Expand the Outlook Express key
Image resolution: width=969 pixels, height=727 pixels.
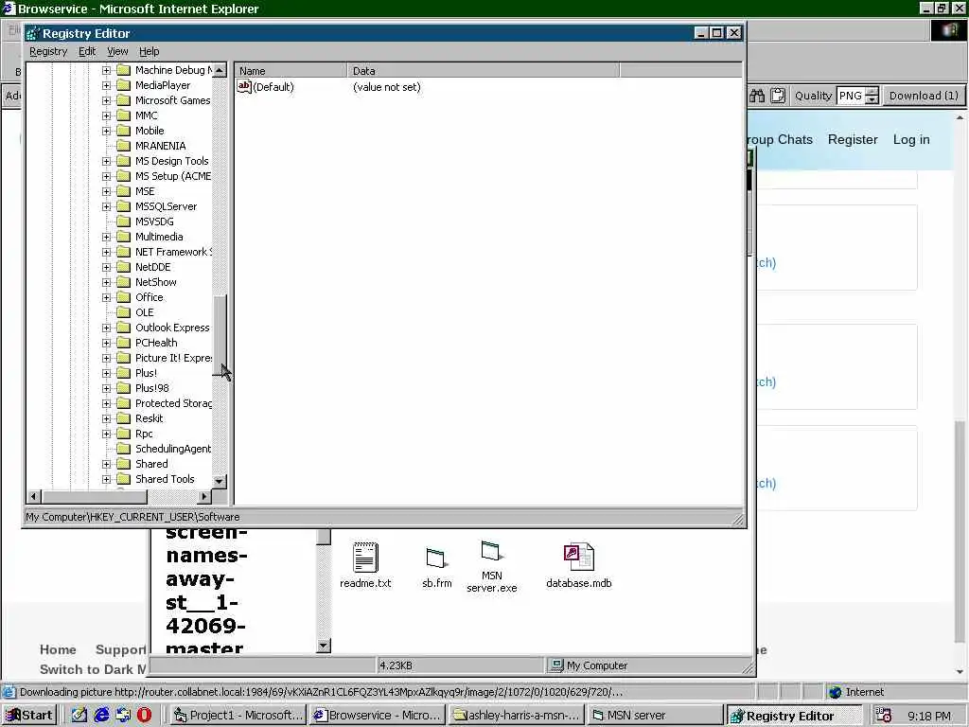tap(106, 328)
